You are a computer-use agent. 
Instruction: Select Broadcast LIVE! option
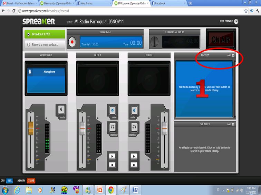(45, 34)
